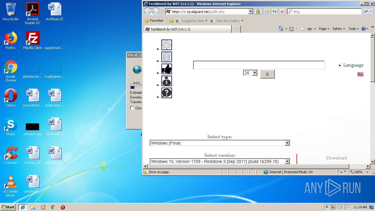This screenshot has width=375, height=211.
Task: Toggle compatibility view icon
Action: pos(267,11)
